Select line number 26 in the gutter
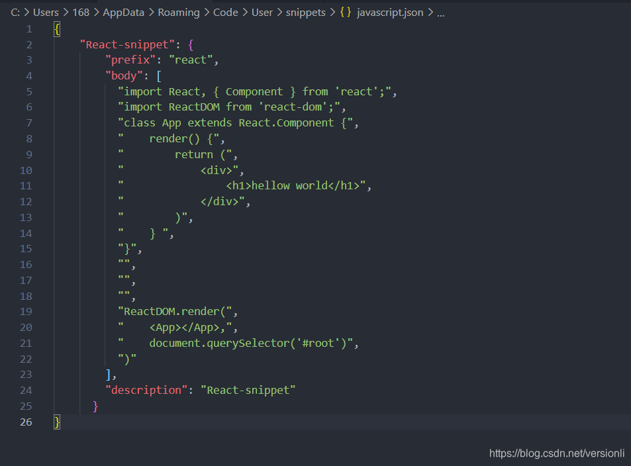The width and height of the screenshot is (631, 466). pyautogui.click(x=26, y=422)
